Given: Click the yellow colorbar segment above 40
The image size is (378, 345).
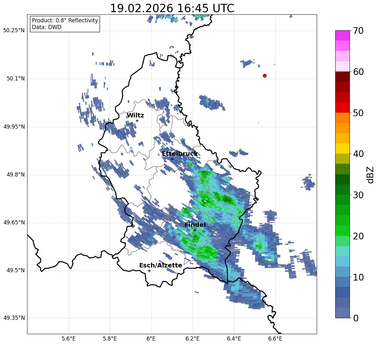Looking at the screenshot, I should pyautogui.click(x=342, y=148).
